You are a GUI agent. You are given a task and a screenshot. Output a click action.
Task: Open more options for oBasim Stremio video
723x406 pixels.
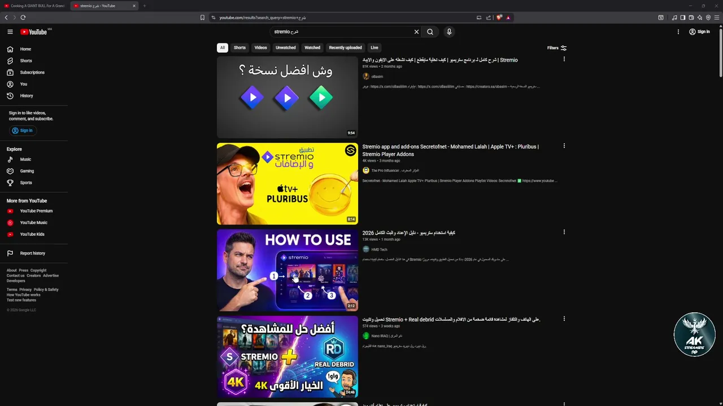[564, 59]
